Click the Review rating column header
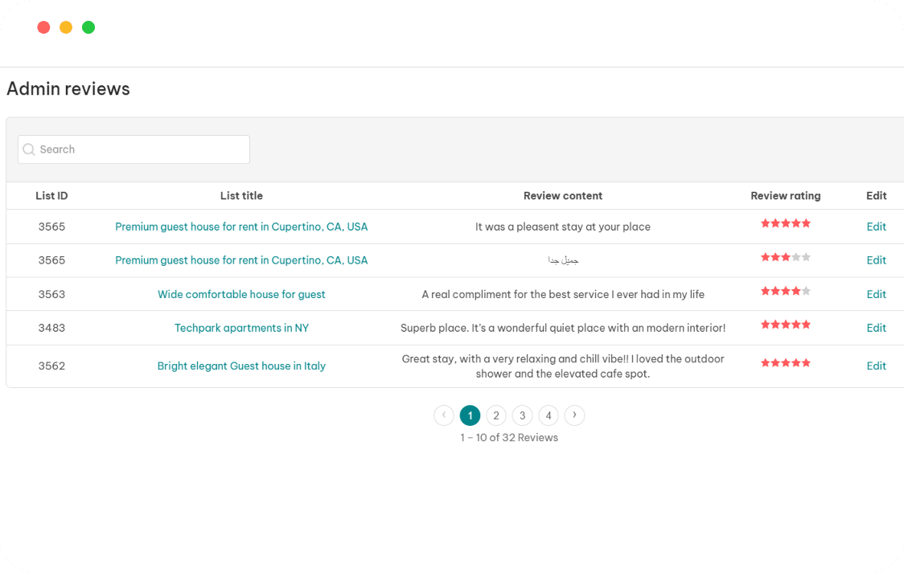Image resolution: width=904 pixels, height=572 pixels. 785,195
